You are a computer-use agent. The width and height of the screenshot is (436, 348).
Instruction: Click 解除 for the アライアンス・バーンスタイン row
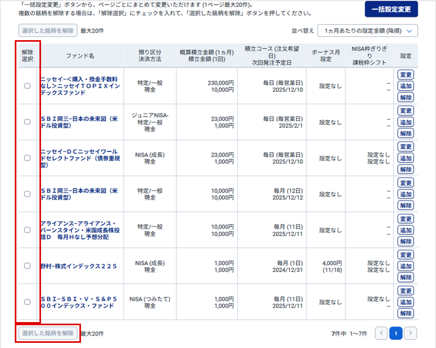pyautogui.click(x=405, y=242)
